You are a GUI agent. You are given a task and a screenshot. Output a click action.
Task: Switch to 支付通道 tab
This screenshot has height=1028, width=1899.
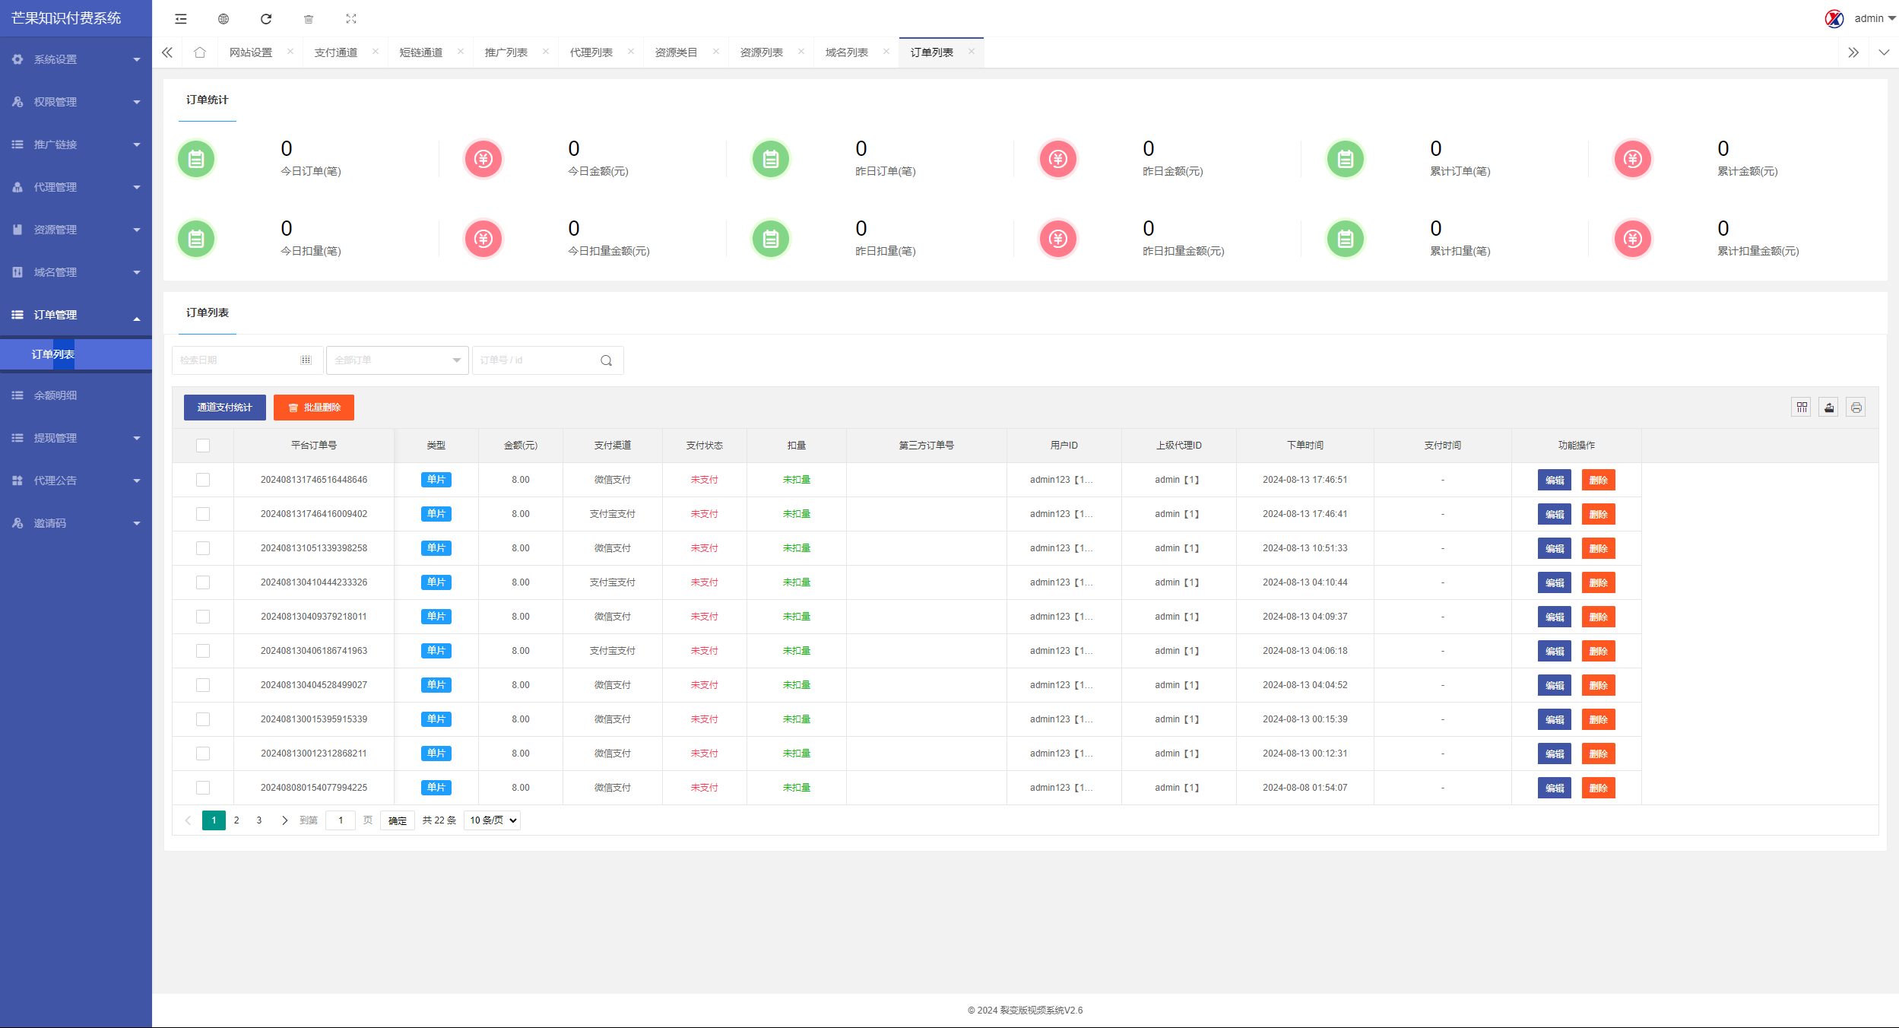(x=336, y=52)
